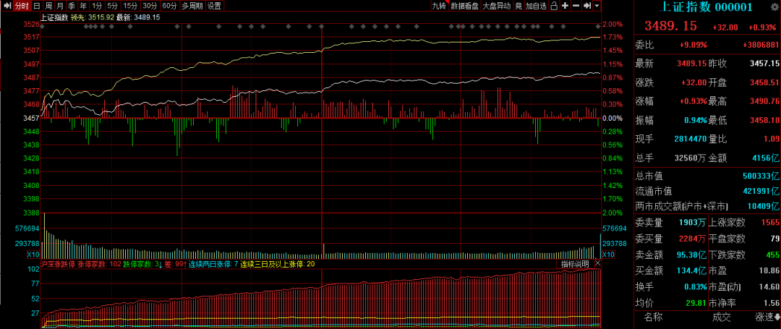Select the 30分 period tab
The image size is (781, 329).
point(150,6)
